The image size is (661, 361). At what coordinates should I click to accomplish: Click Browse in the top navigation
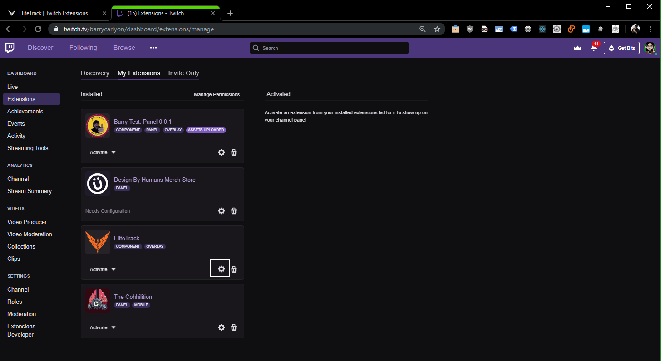(124, 48)
